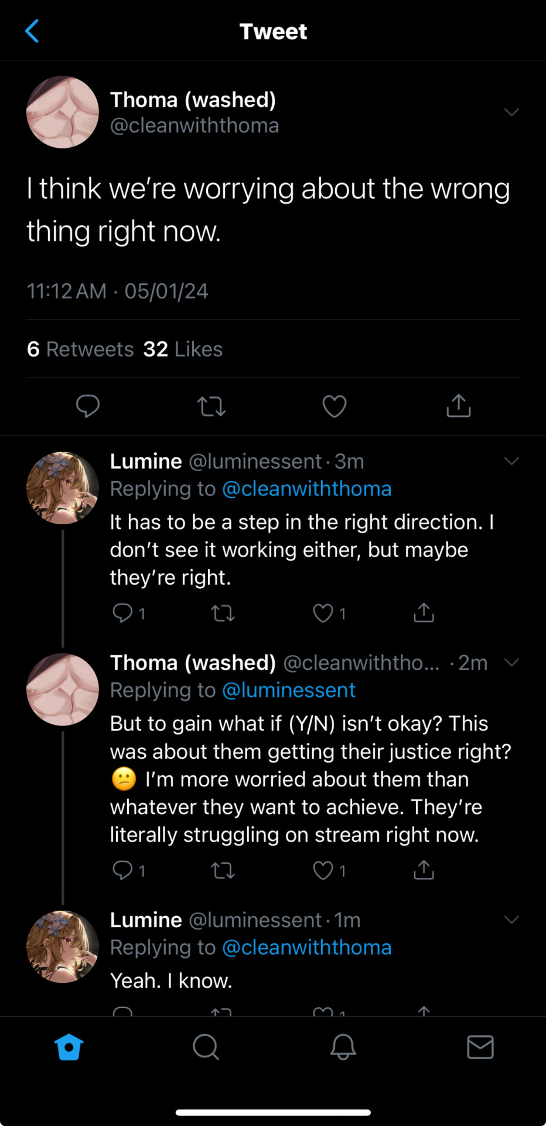Open the @cleanwiththoma link in Lumine's reply
The image size is (546, 1126).
click(306, 489)
